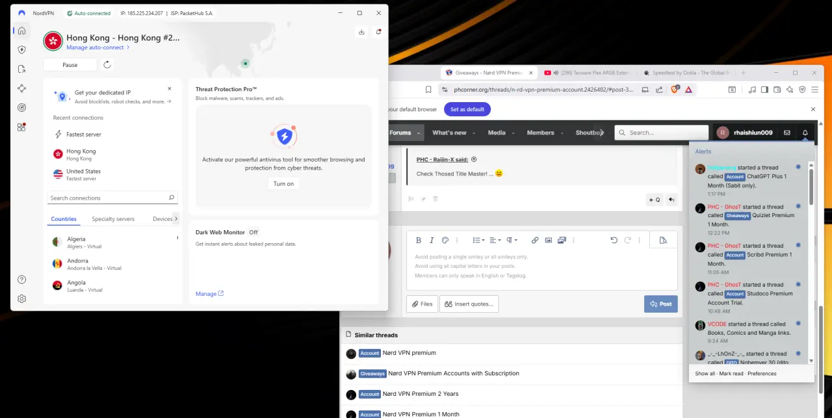Open NordVPN Home sidebar icon
Screen dimensions: 832x418
coord(21,31)
